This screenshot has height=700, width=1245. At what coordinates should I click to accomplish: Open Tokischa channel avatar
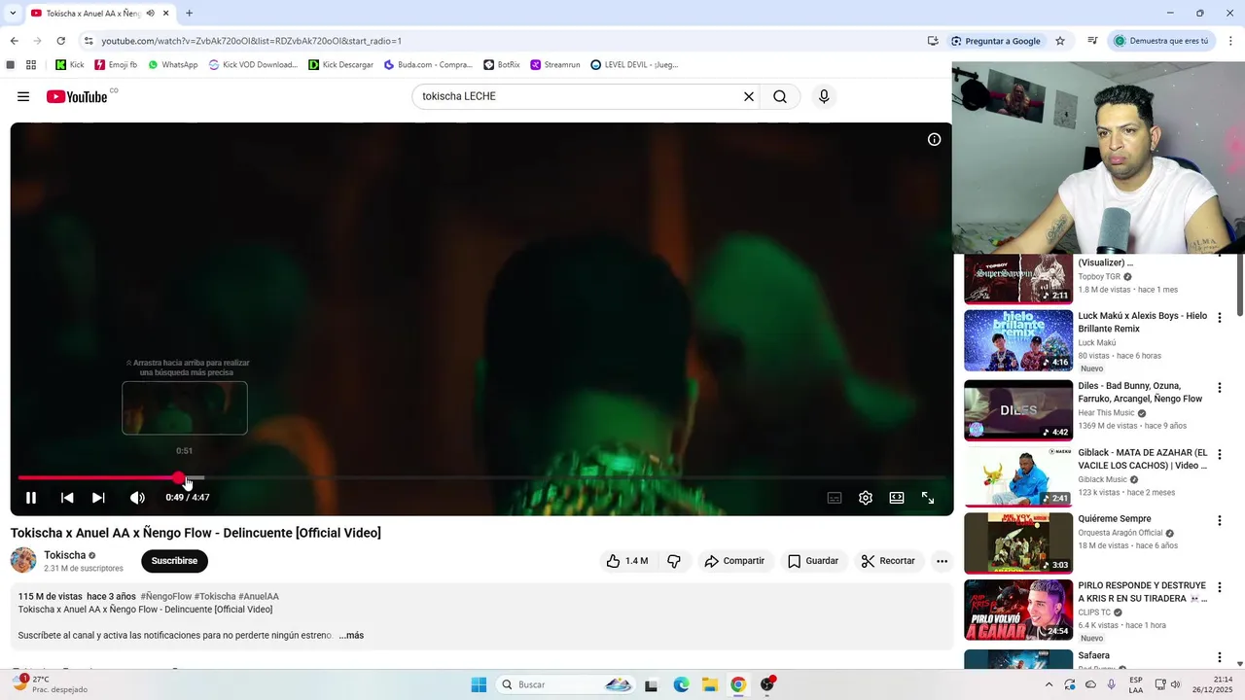pos(23,560)
